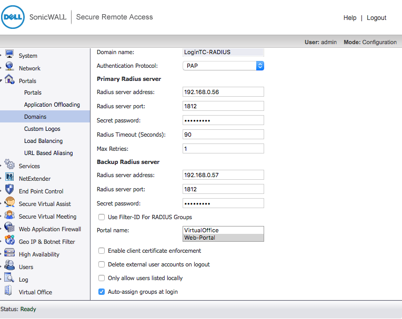
Task: Open High Availability section
Action: pyautogui.click(x=39, y=254)
